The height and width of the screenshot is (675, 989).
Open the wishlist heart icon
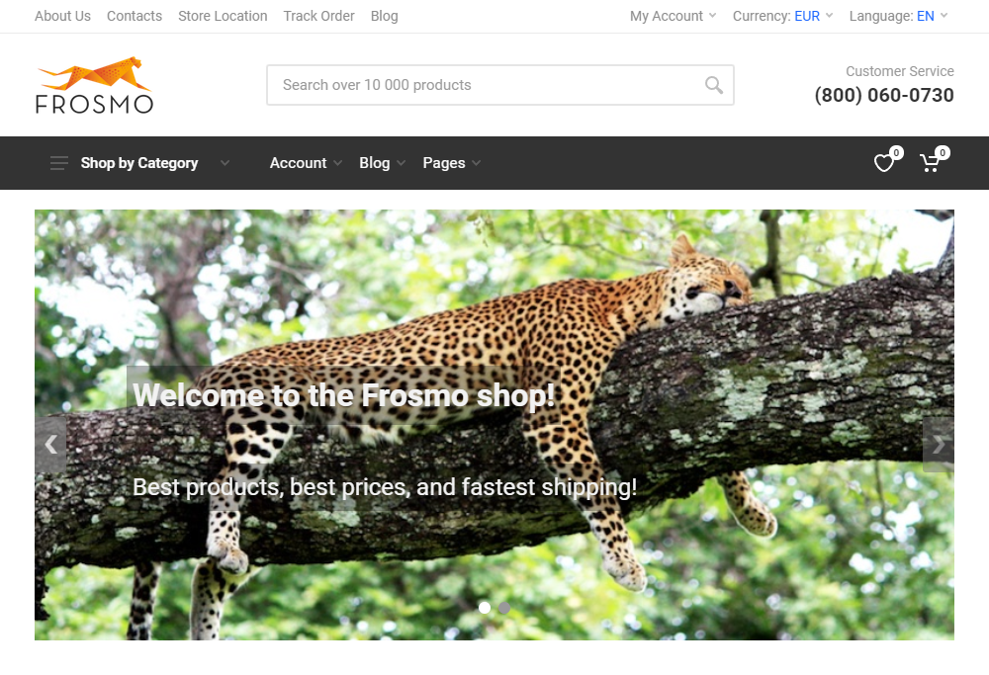[884, 163]
